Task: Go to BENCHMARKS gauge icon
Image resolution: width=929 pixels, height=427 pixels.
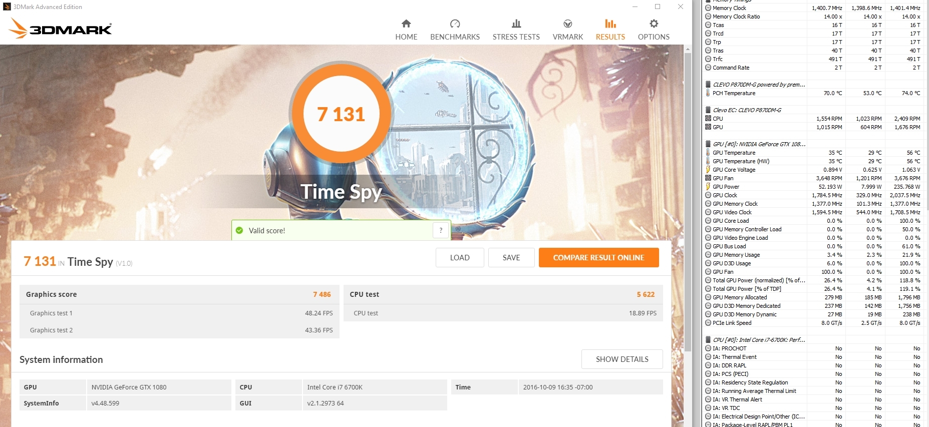Action: pos(455,24)
